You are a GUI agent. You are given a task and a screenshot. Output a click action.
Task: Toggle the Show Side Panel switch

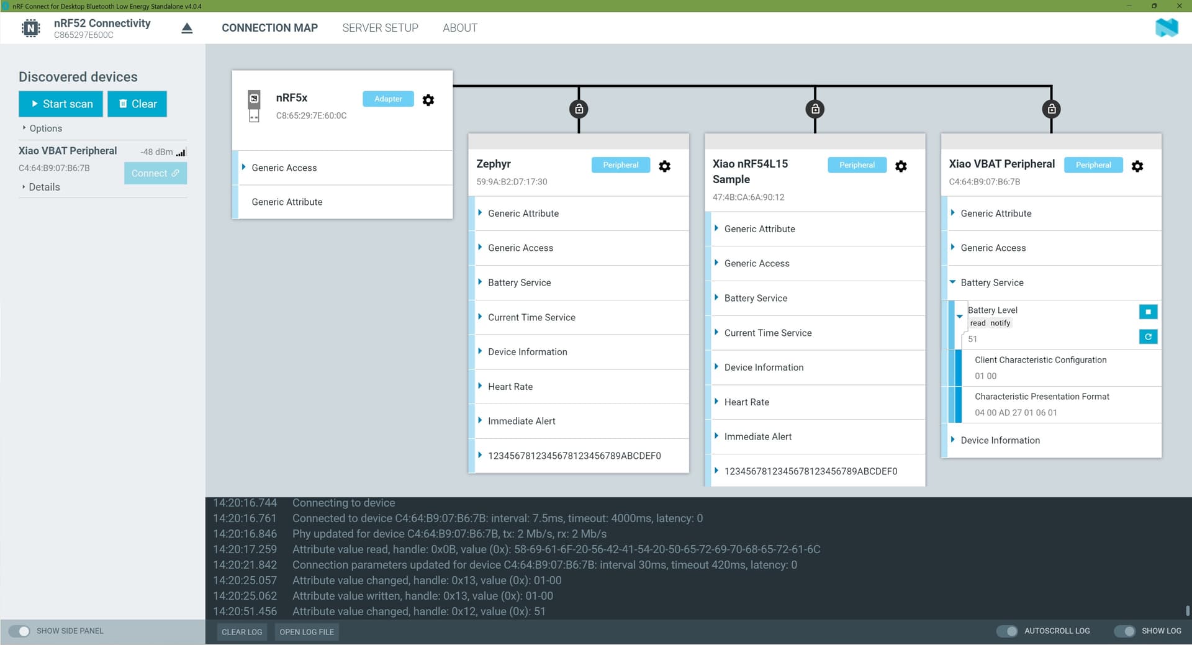point(19,631)
